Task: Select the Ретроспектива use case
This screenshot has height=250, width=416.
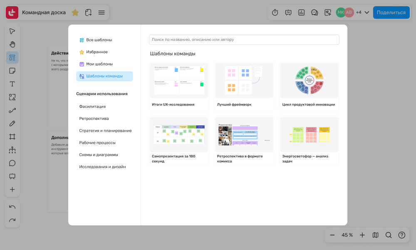Action: [x=94, y=119]
